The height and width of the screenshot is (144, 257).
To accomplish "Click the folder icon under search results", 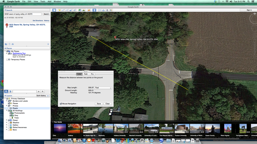I will pos(6,44).
